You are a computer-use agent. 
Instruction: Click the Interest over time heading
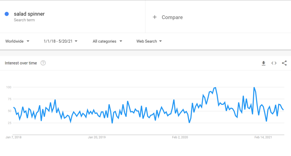[21, 63]
